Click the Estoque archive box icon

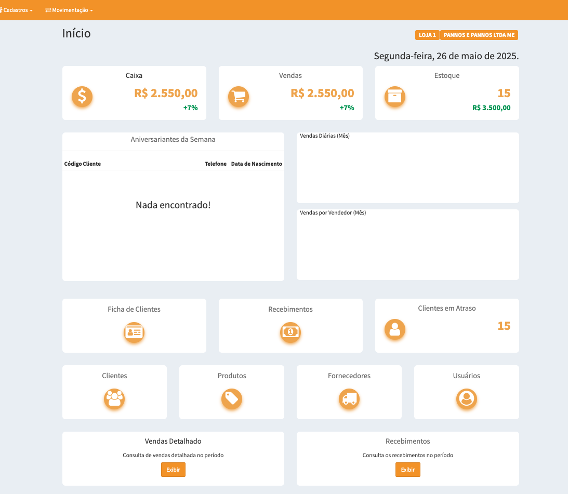pos(395,97)
